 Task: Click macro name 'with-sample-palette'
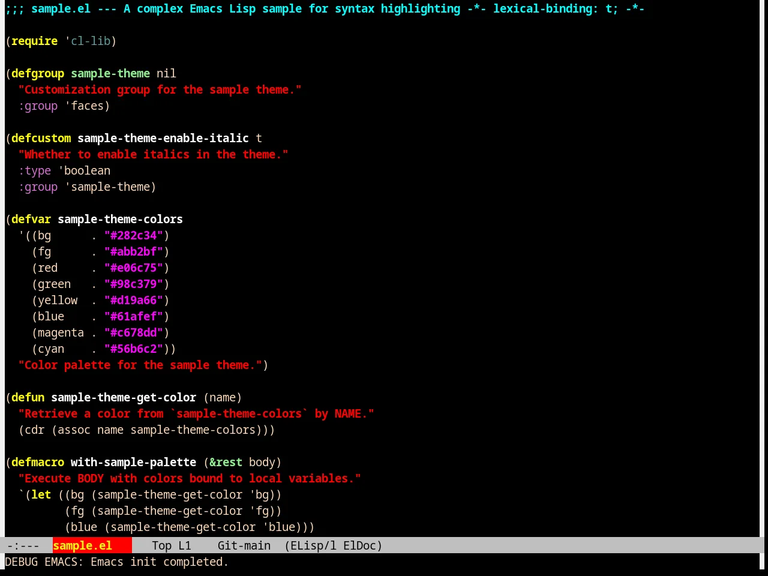[133, 462]
